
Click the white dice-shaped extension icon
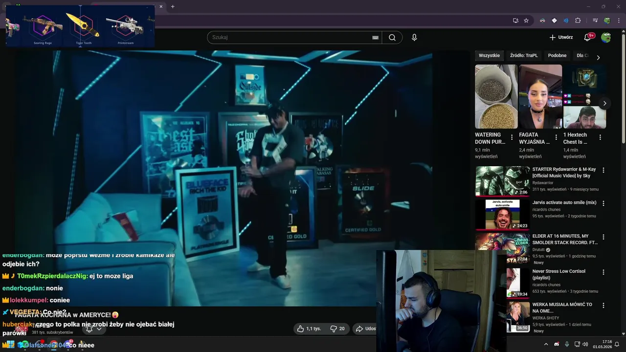554,21
